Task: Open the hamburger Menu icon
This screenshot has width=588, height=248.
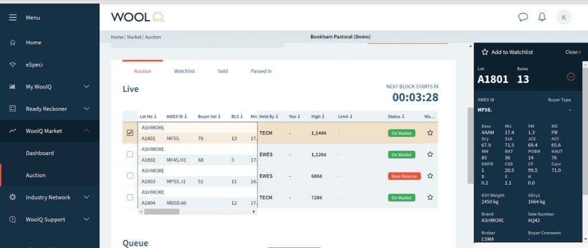Action: [x=13, y=18]
